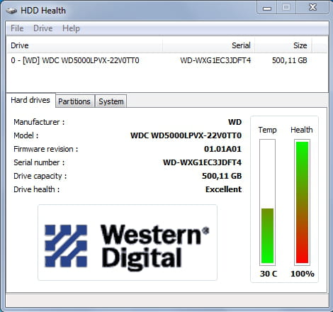Sort list by Drive column header
The height and width of the screenshot is (312, 333).
click(x=84, y=45)
